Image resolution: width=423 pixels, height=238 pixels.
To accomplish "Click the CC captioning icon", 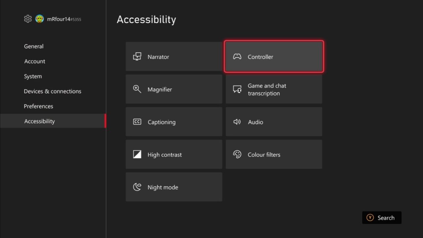I will pos(137,122).
